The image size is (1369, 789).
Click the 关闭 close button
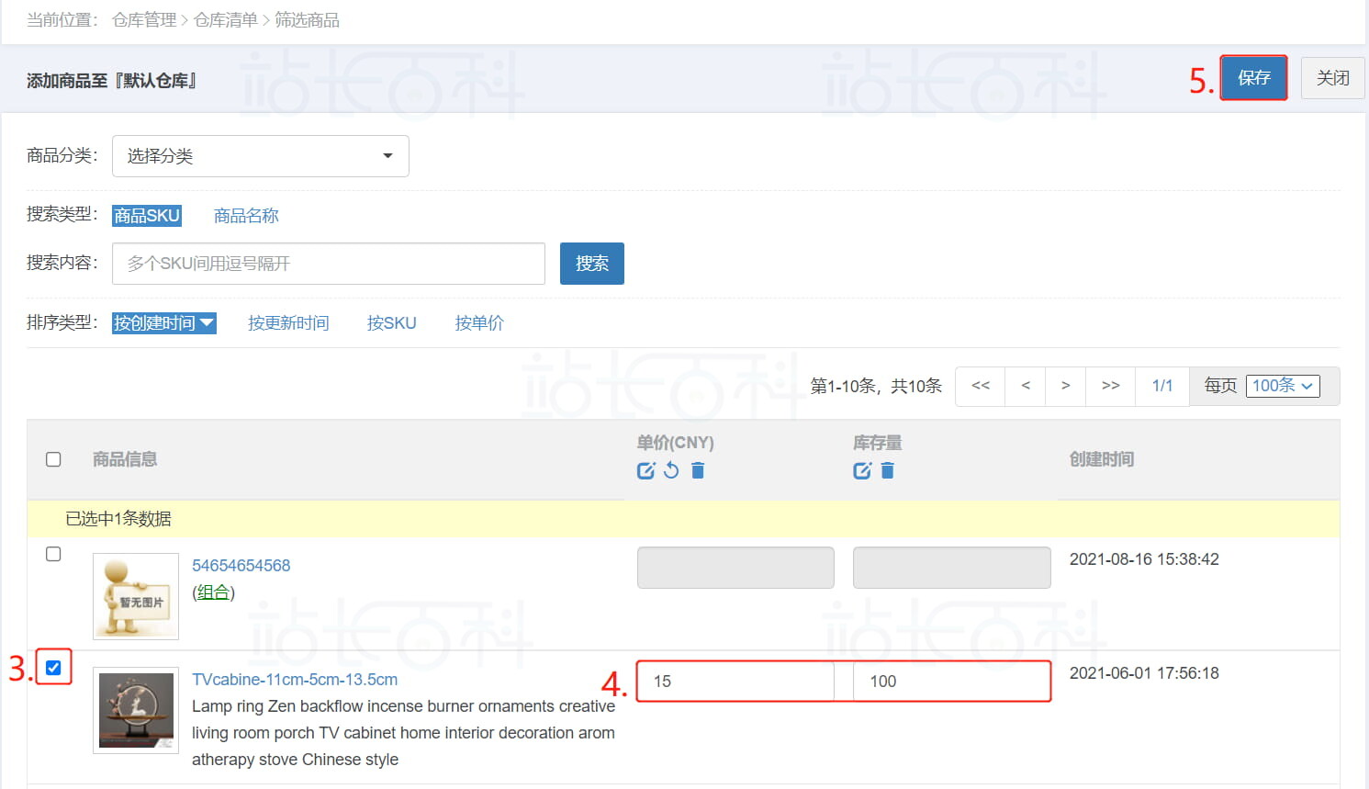pyautogui.click(x=1333, y=78)
